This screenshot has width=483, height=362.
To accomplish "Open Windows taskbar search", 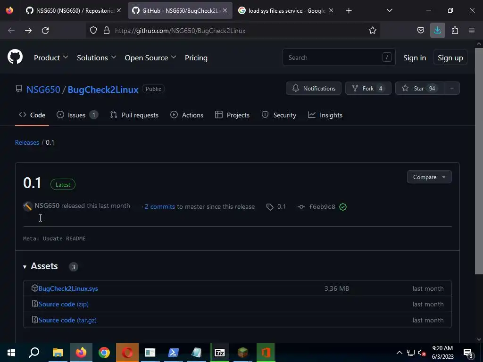I will pyautogui.click(x=34, y=353).
